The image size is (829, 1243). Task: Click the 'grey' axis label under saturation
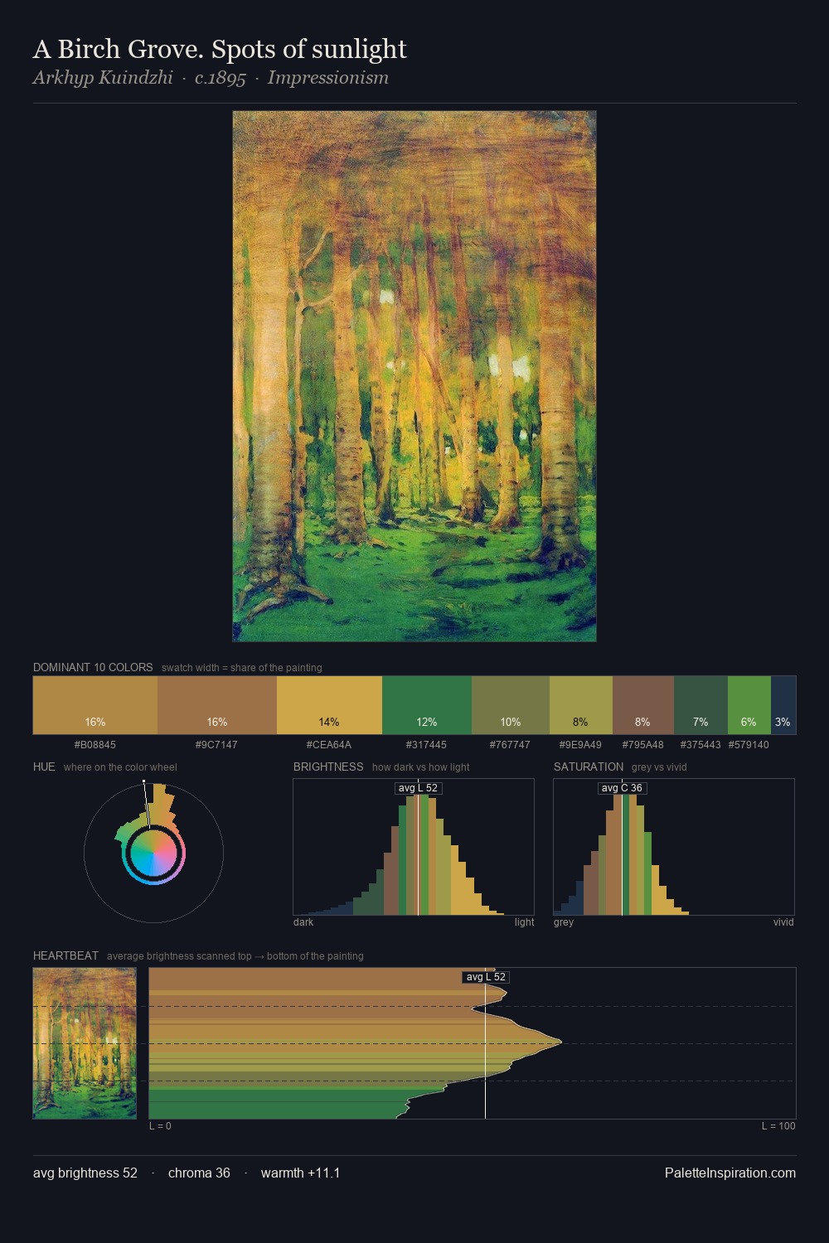[564, 922]
